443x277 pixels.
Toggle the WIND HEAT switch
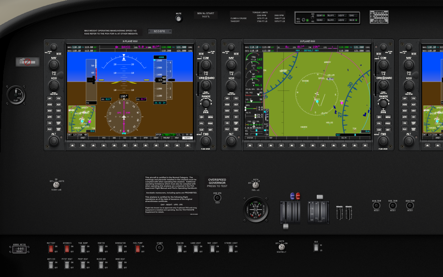120,265
